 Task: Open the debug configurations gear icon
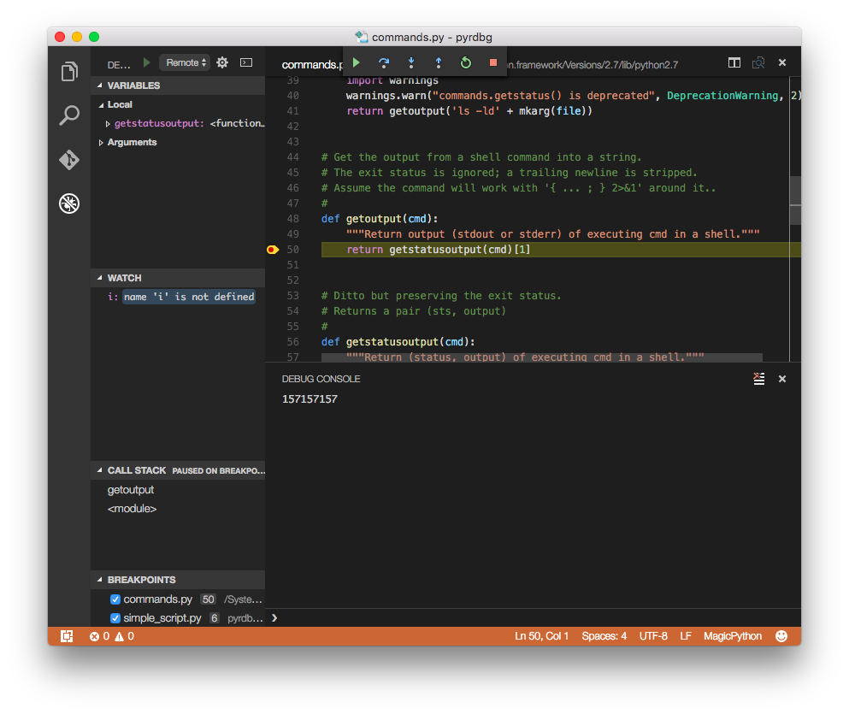click(221, 62)
